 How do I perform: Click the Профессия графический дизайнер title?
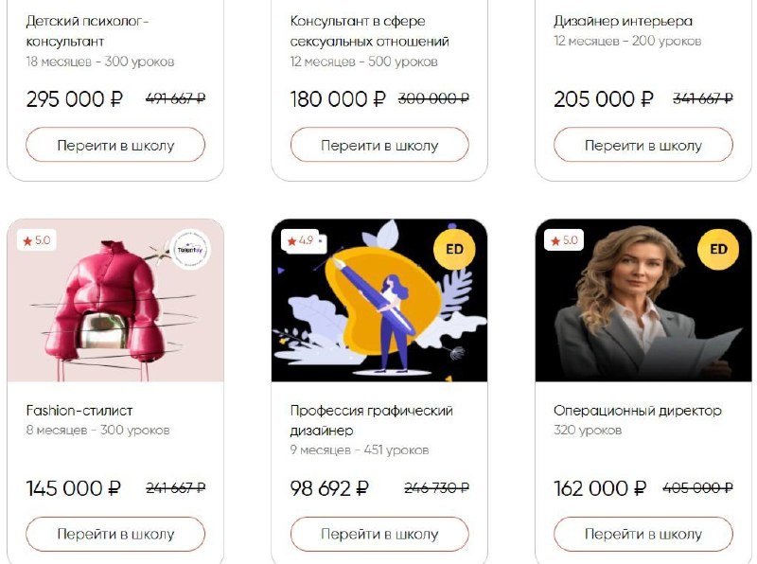tap(371, 420)
